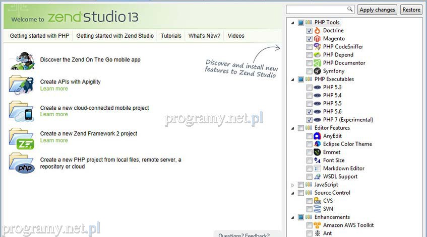Click the Amazon AWS Toolkit icon
Viewport: 427px width, 237px height.
tap(317, 225)
